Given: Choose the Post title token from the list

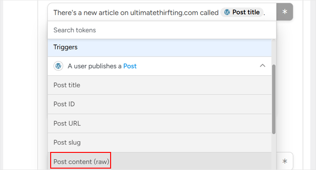Looking at the screenshot, I should coord(159,85).
